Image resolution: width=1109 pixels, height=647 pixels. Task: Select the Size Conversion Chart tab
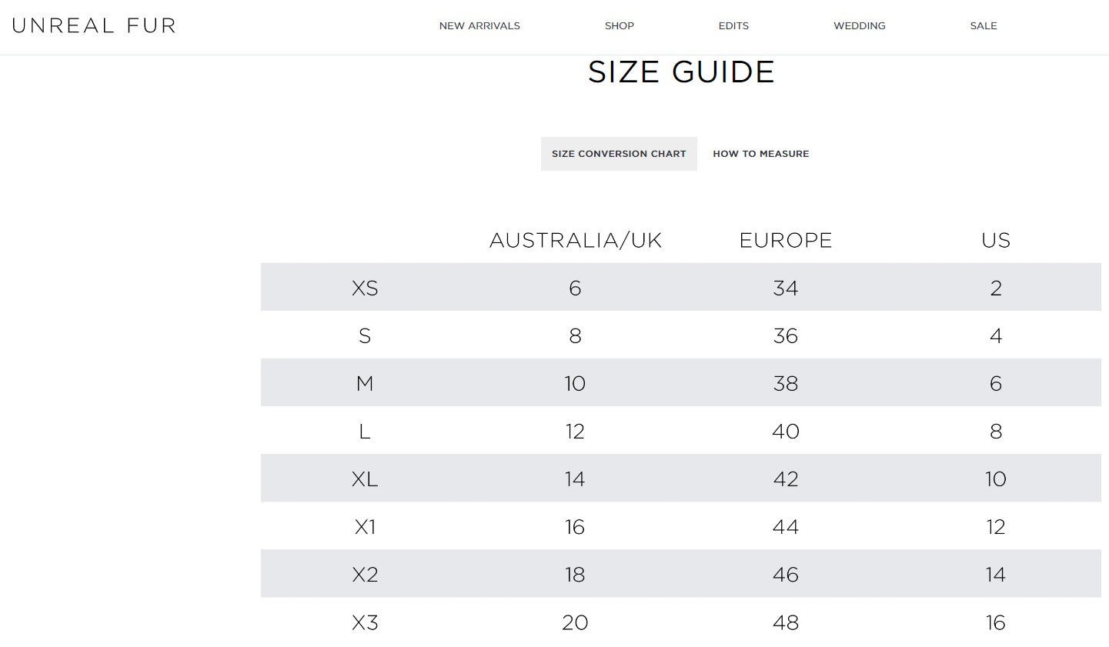click(x=619, y=154)
